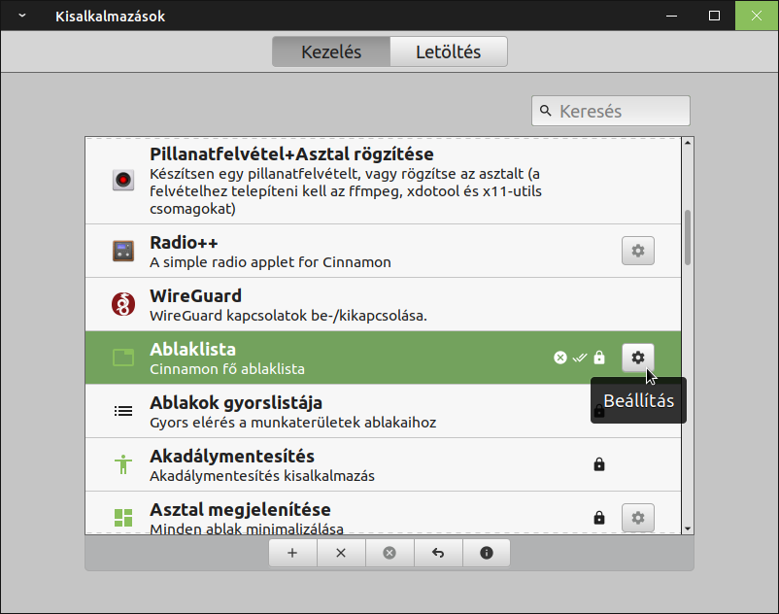Add applet with the plus button
Viewport: 779px width, 614px height.
(x=292, y=553)
